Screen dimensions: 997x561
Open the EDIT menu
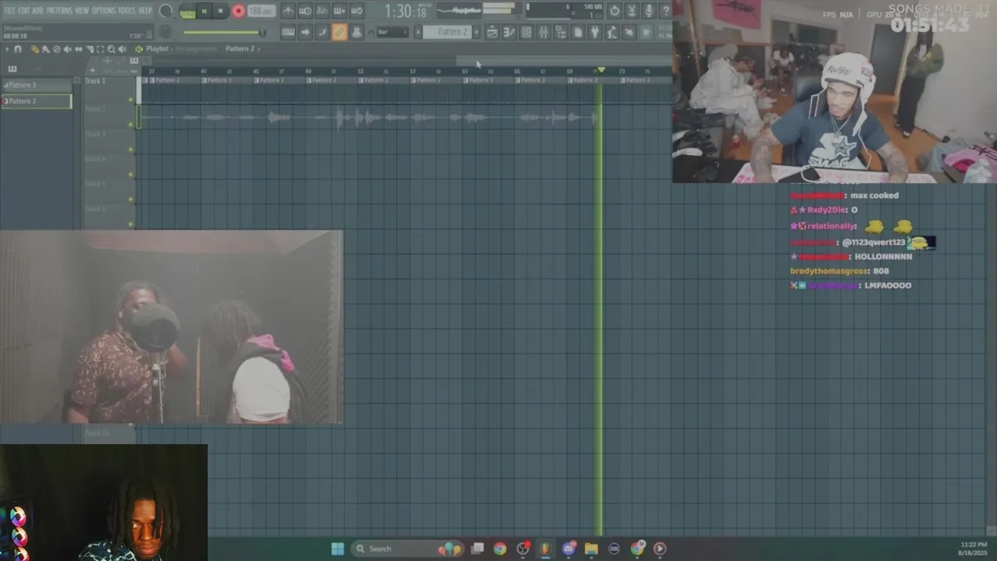24,11
